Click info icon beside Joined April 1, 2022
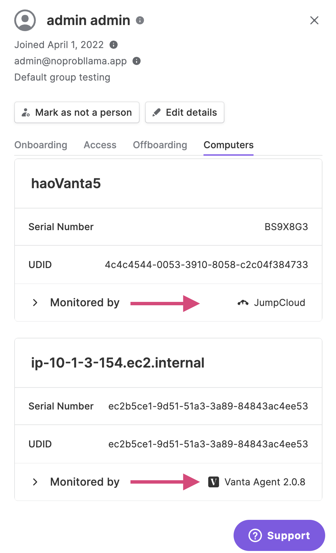Image resolution: width=336 pixels, height=553 pixels. click(x=114, y=45)
